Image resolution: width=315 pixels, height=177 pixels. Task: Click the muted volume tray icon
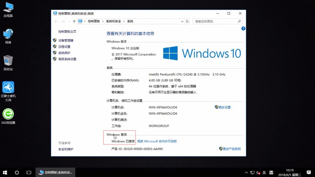[x=258, y=173]
